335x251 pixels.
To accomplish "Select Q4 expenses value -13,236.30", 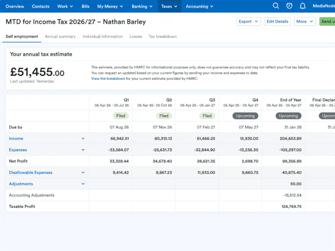I will [248, 150].
